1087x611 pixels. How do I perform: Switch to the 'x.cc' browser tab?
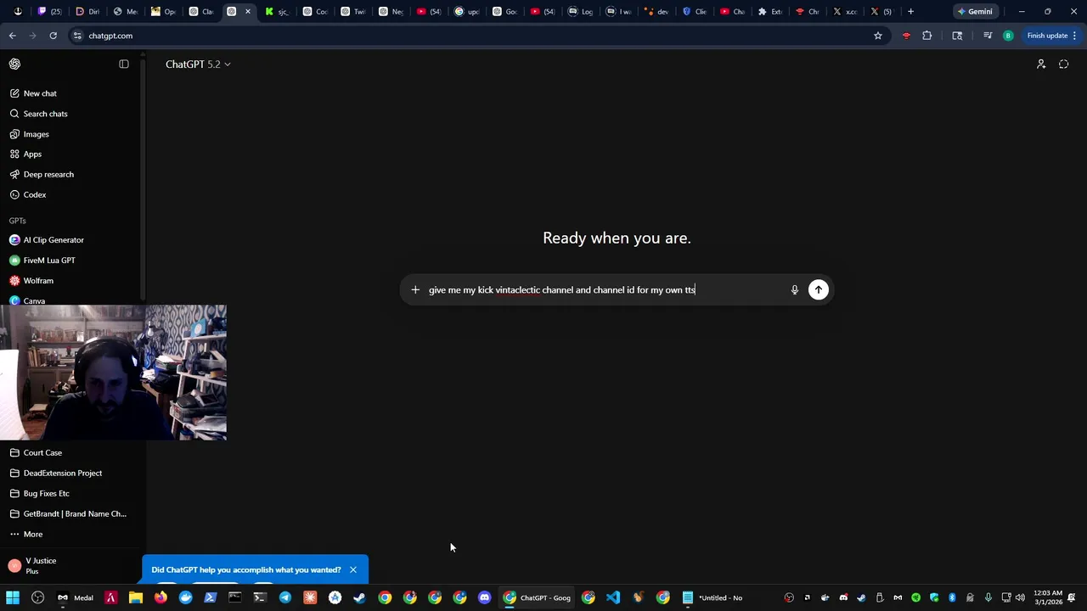point(846,12)
